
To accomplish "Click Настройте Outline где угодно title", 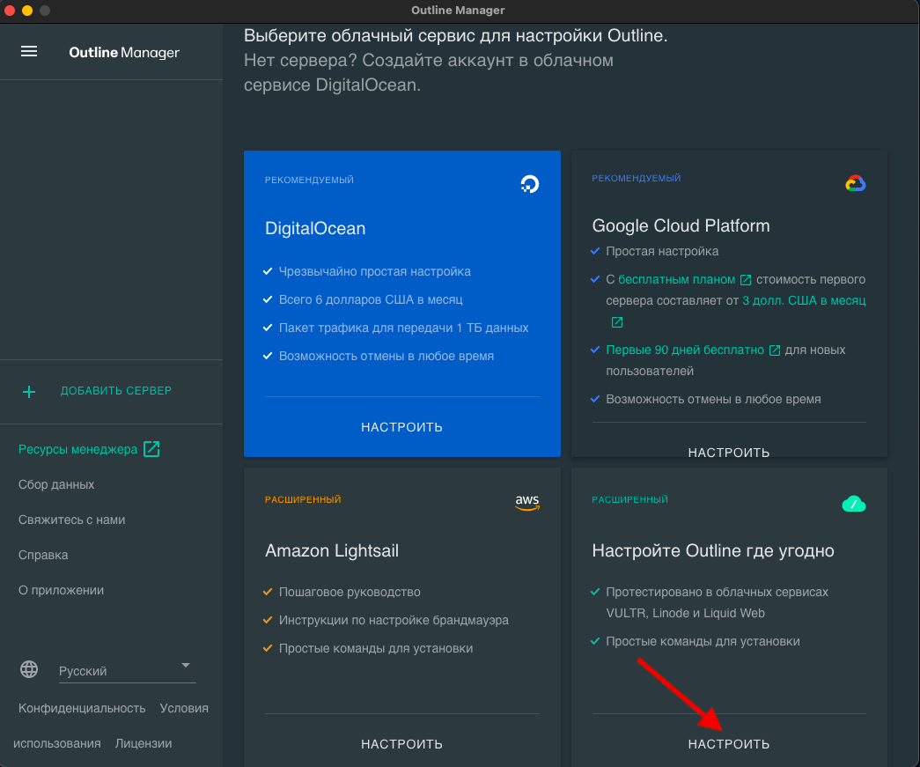I will pos(713,551).
